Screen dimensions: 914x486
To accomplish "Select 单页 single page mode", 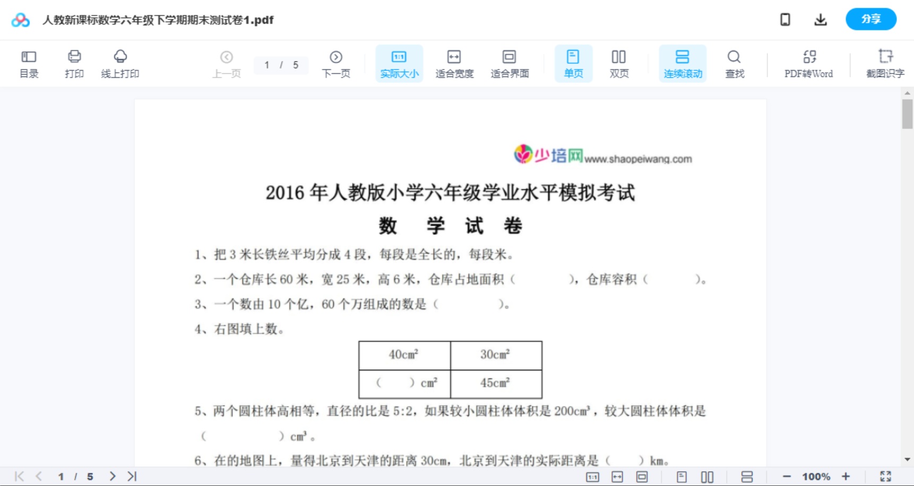I will [x=573, y=63].
